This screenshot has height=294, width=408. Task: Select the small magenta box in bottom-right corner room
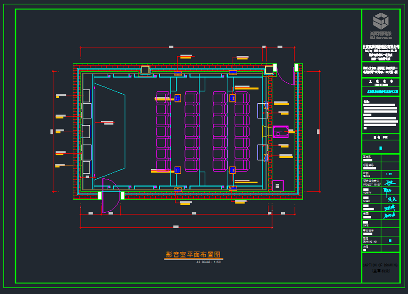tap(277, 186)
